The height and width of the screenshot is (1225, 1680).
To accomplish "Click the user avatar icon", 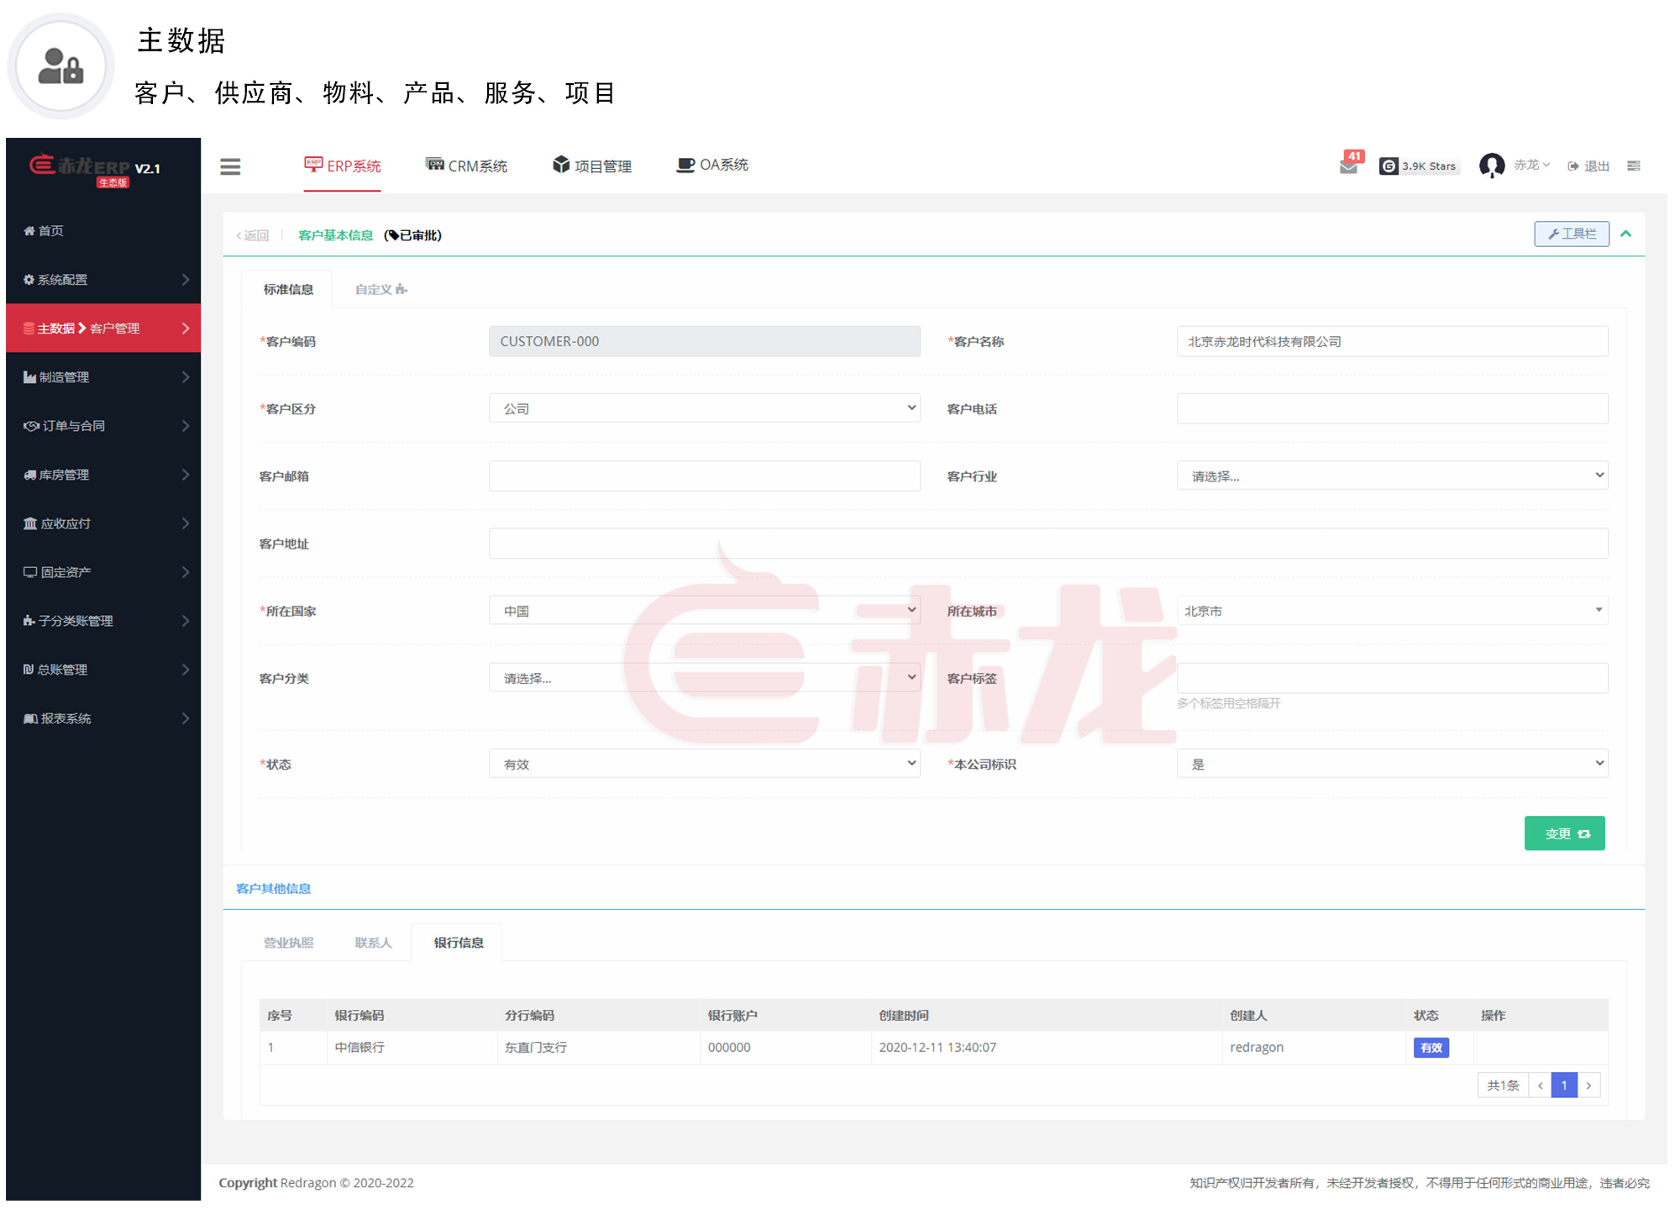I will coord(1491,166).
